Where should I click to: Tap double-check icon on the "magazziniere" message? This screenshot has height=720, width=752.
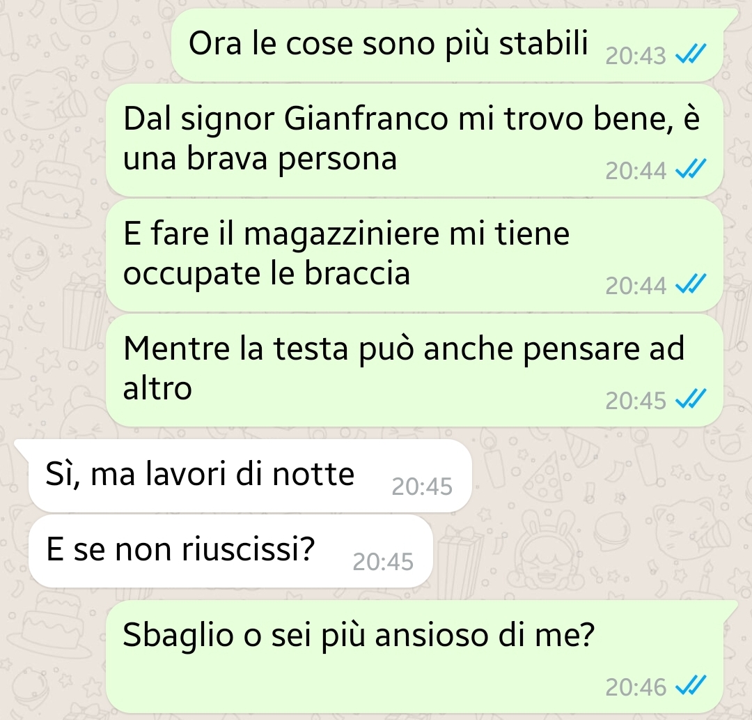tap(691, 283)
